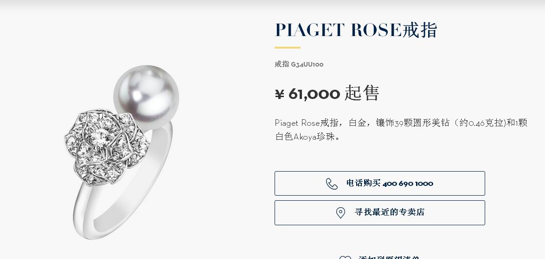The width and height of the screenshot is (545, 259).
Task: Click the 白色Akoya珍珠 description line
Action: 308,136
